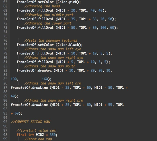
Task: Click the number 160 on line 85
Action: pyautogui.click(x=45, y=79)
